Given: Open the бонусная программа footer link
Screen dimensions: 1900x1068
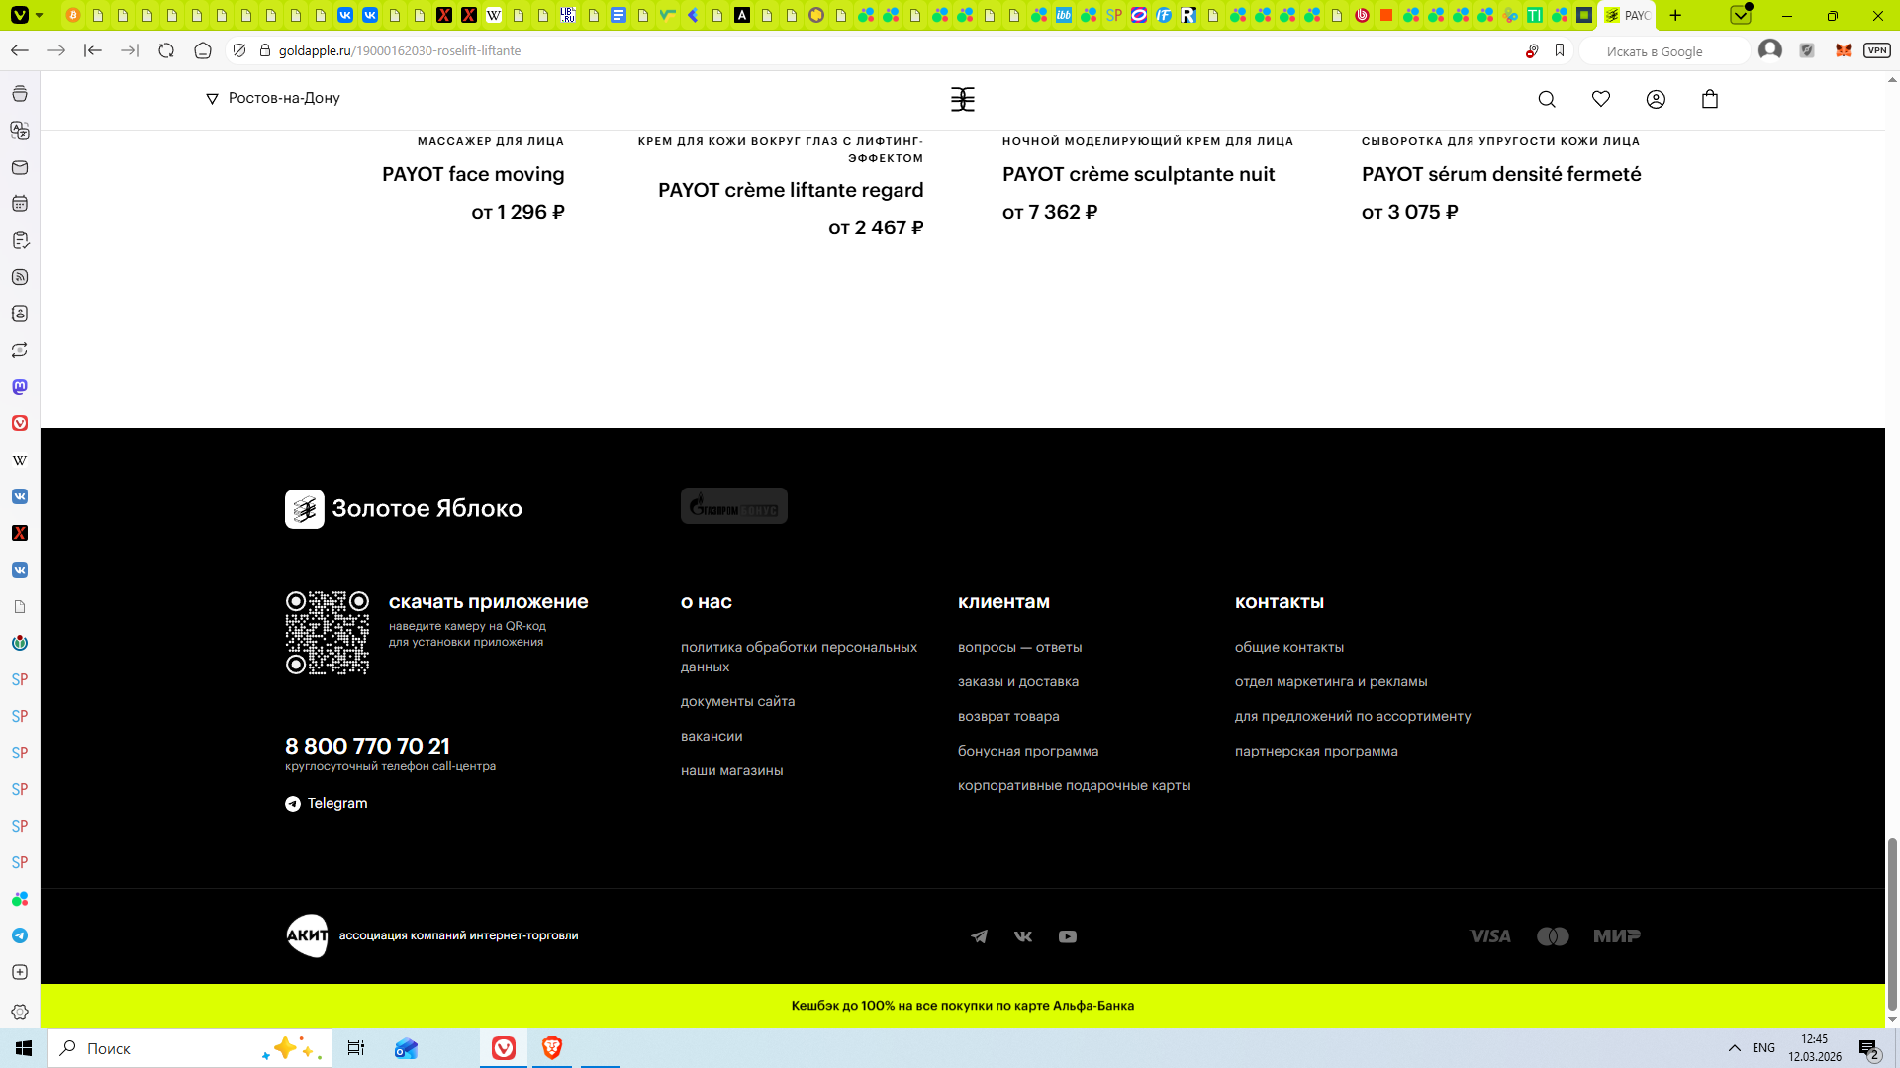Looking at the screenshot, I should click(1027, 751).
